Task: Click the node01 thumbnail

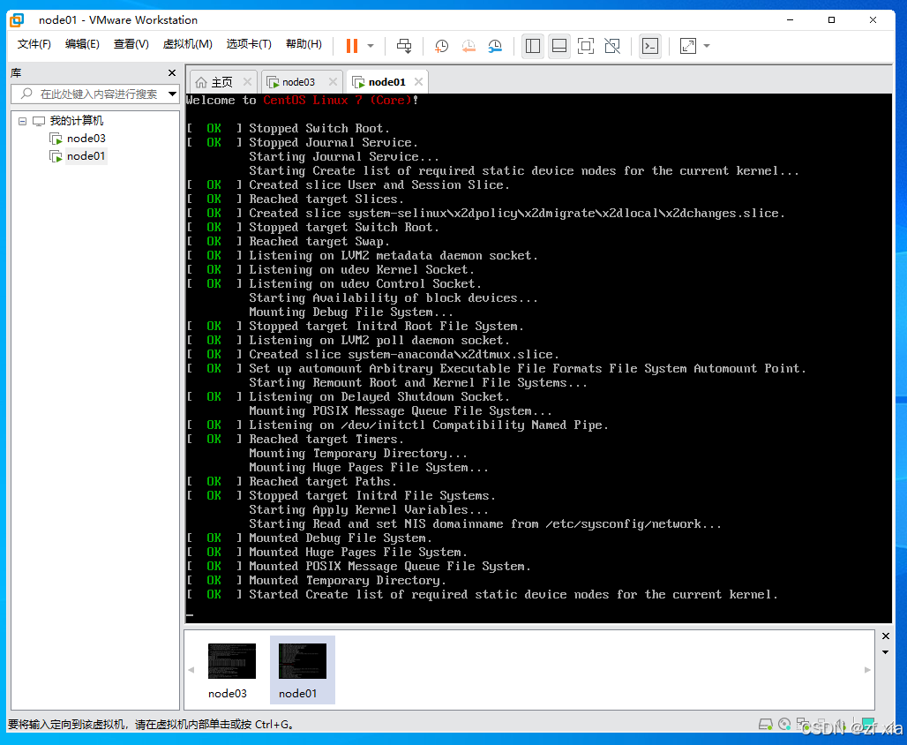Action: click(x=303, y=670)
